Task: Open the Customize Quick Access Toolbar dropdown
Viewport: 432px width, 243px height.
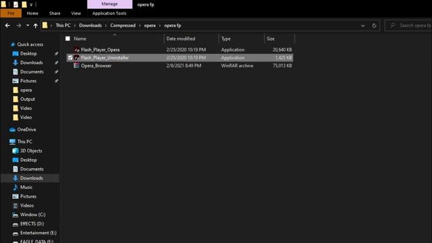Action: click(x=31, y=5)
